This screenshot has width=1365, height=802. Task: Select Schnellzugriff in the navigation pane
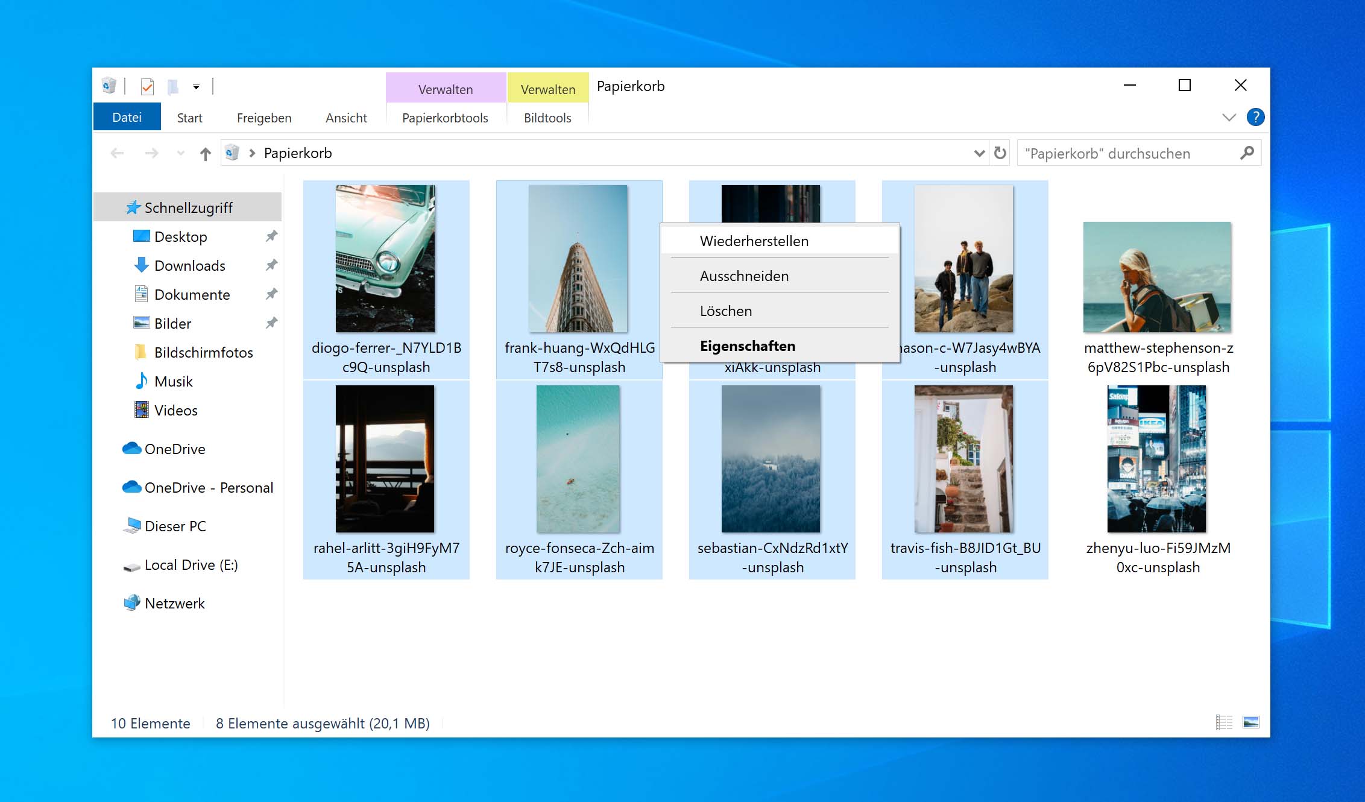188,207
